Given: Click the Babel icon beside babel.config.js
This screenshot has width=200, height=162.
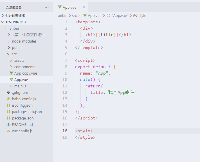Looking at the screenshot, I should (8, 99).
